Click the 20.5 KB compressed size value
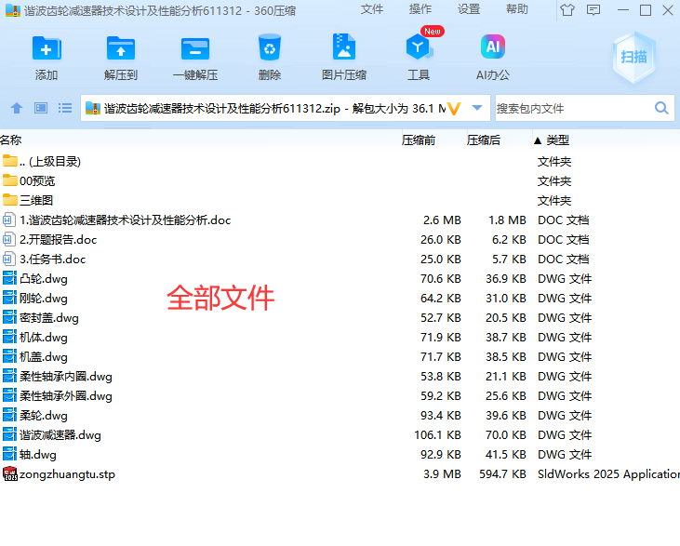Image resolution: width=680 pixels, height=546 pixels. [x=506, y=317]
